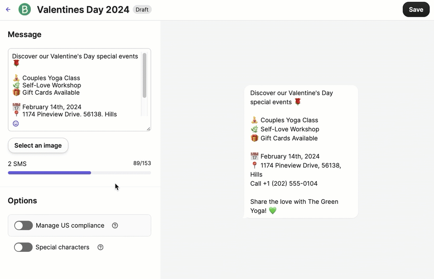Click the first line of the message editor
The width and height of the screenshot is (434, 279).
[75, 57]
